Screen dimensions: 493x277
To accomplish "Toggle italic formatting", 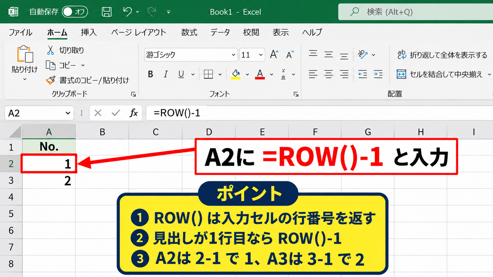I will coord(166,74).
